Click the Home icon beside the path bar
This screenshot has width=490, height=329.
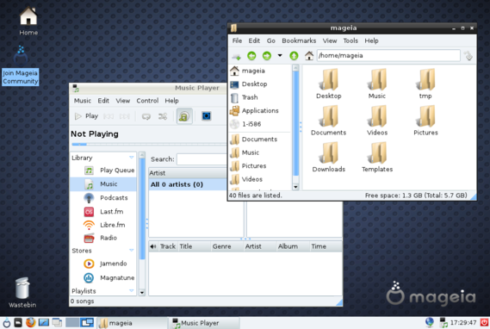pos(309,56)
